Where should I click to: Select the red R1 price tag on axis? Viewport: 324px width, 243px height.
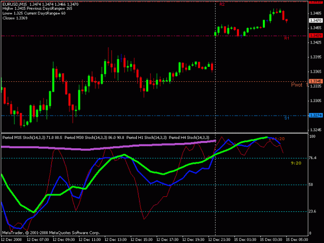click(x=316, y=36)
